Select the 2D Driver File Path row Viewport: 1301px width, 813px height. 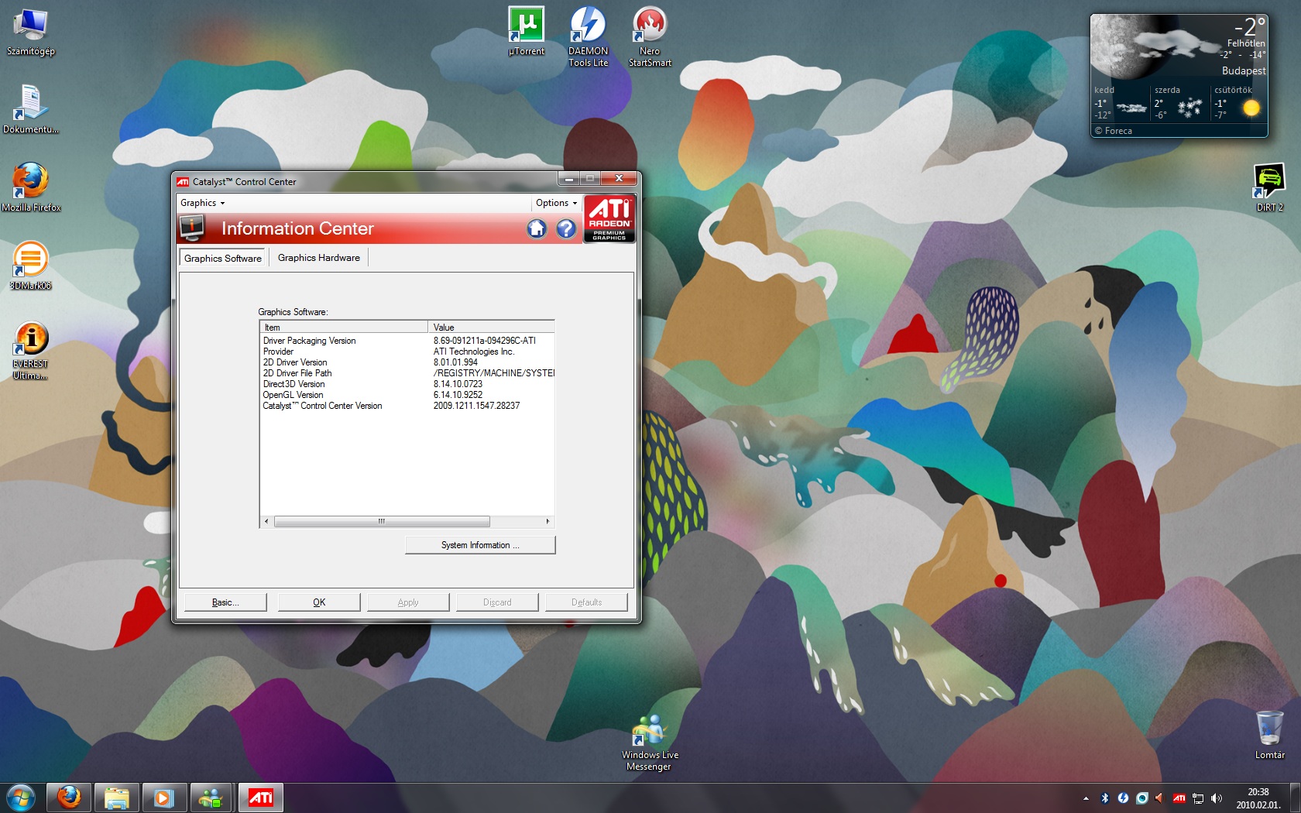click(x=407, y=373)
